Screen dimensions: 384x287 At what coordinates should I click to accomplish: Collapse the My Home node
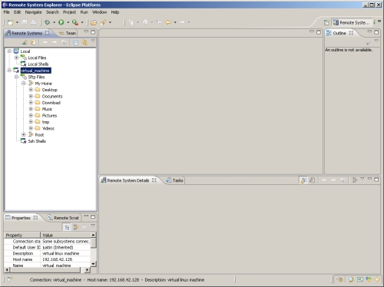[x=24, y=83]
